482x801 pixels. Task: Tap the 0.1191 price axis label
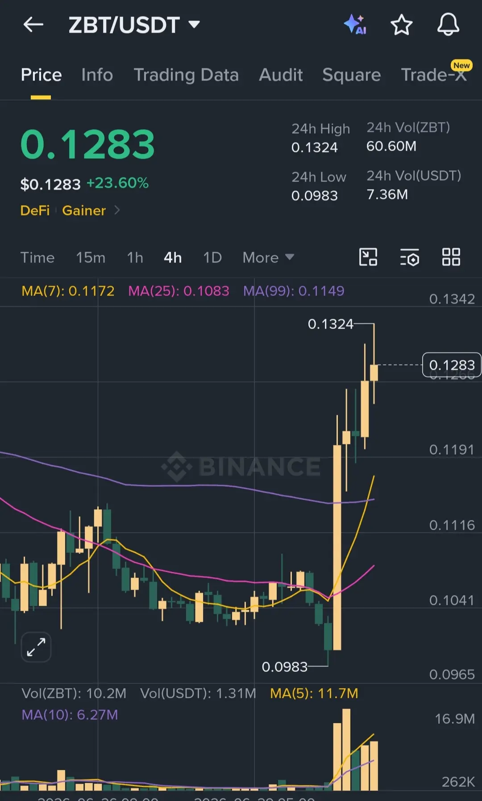tap(452, 450)
